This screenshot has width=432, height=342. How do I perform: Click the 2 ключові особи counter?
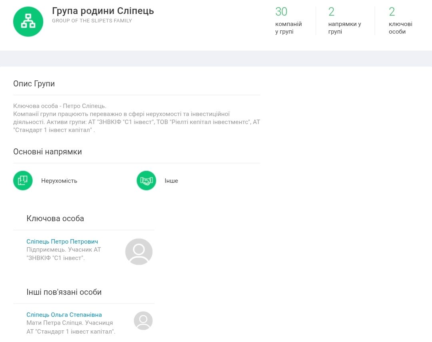click(x=400, y=21)
